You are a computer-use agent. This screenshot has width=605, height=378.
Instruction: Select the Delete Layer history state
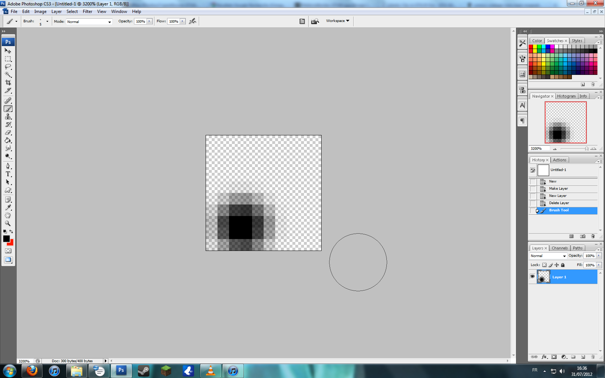click(559, 203)
